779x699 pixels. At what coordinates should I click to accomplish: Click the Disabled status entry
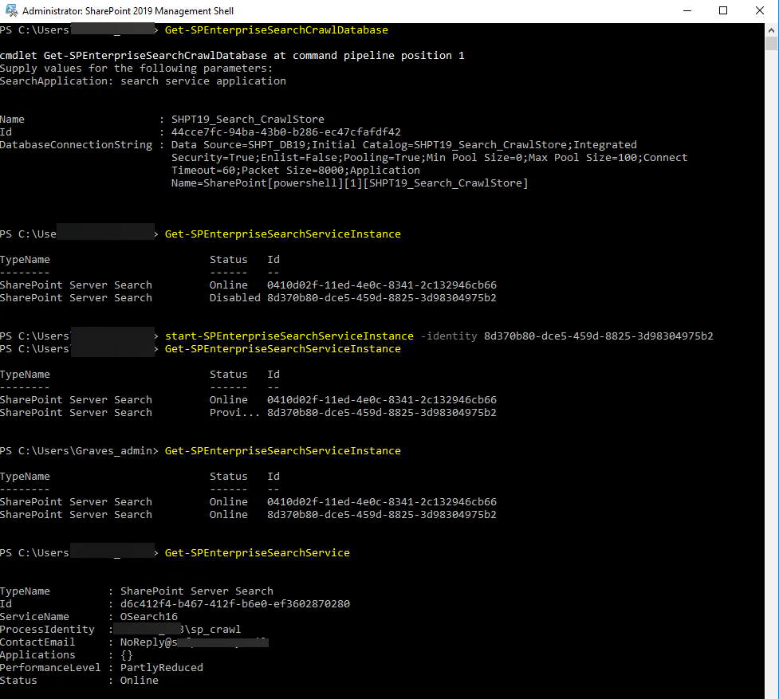tap(234, 298)
